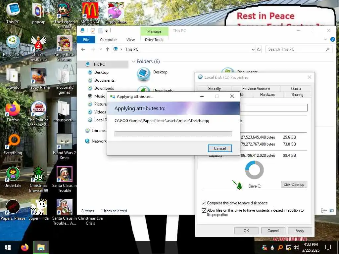Switch to the Security properties tab
Viewport: 339px width, 254px height.
coord(215,89)
